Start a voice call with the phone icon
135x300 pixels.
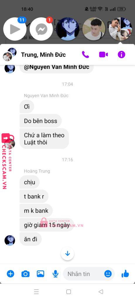(86, 54)
